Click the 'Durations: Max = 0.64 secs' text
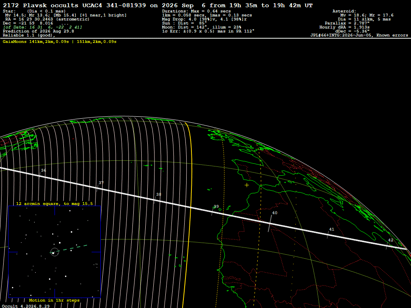 click(196, 11)
